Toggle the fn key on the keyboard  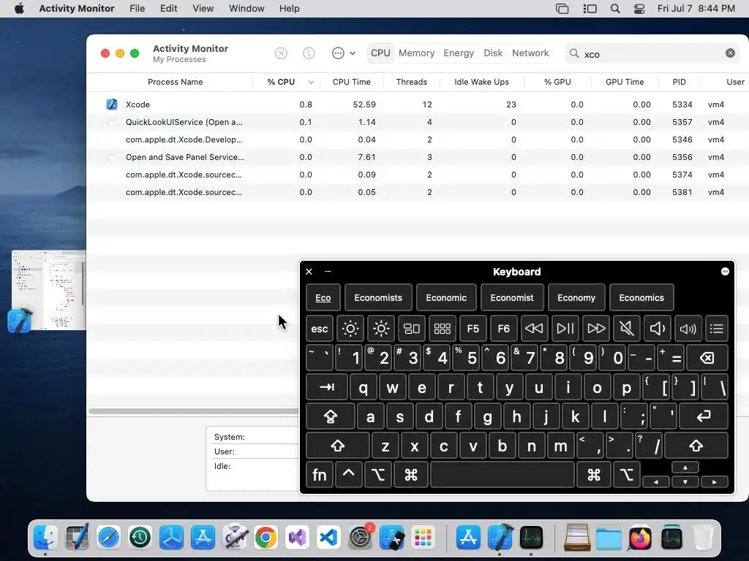(x=319, y=475)
